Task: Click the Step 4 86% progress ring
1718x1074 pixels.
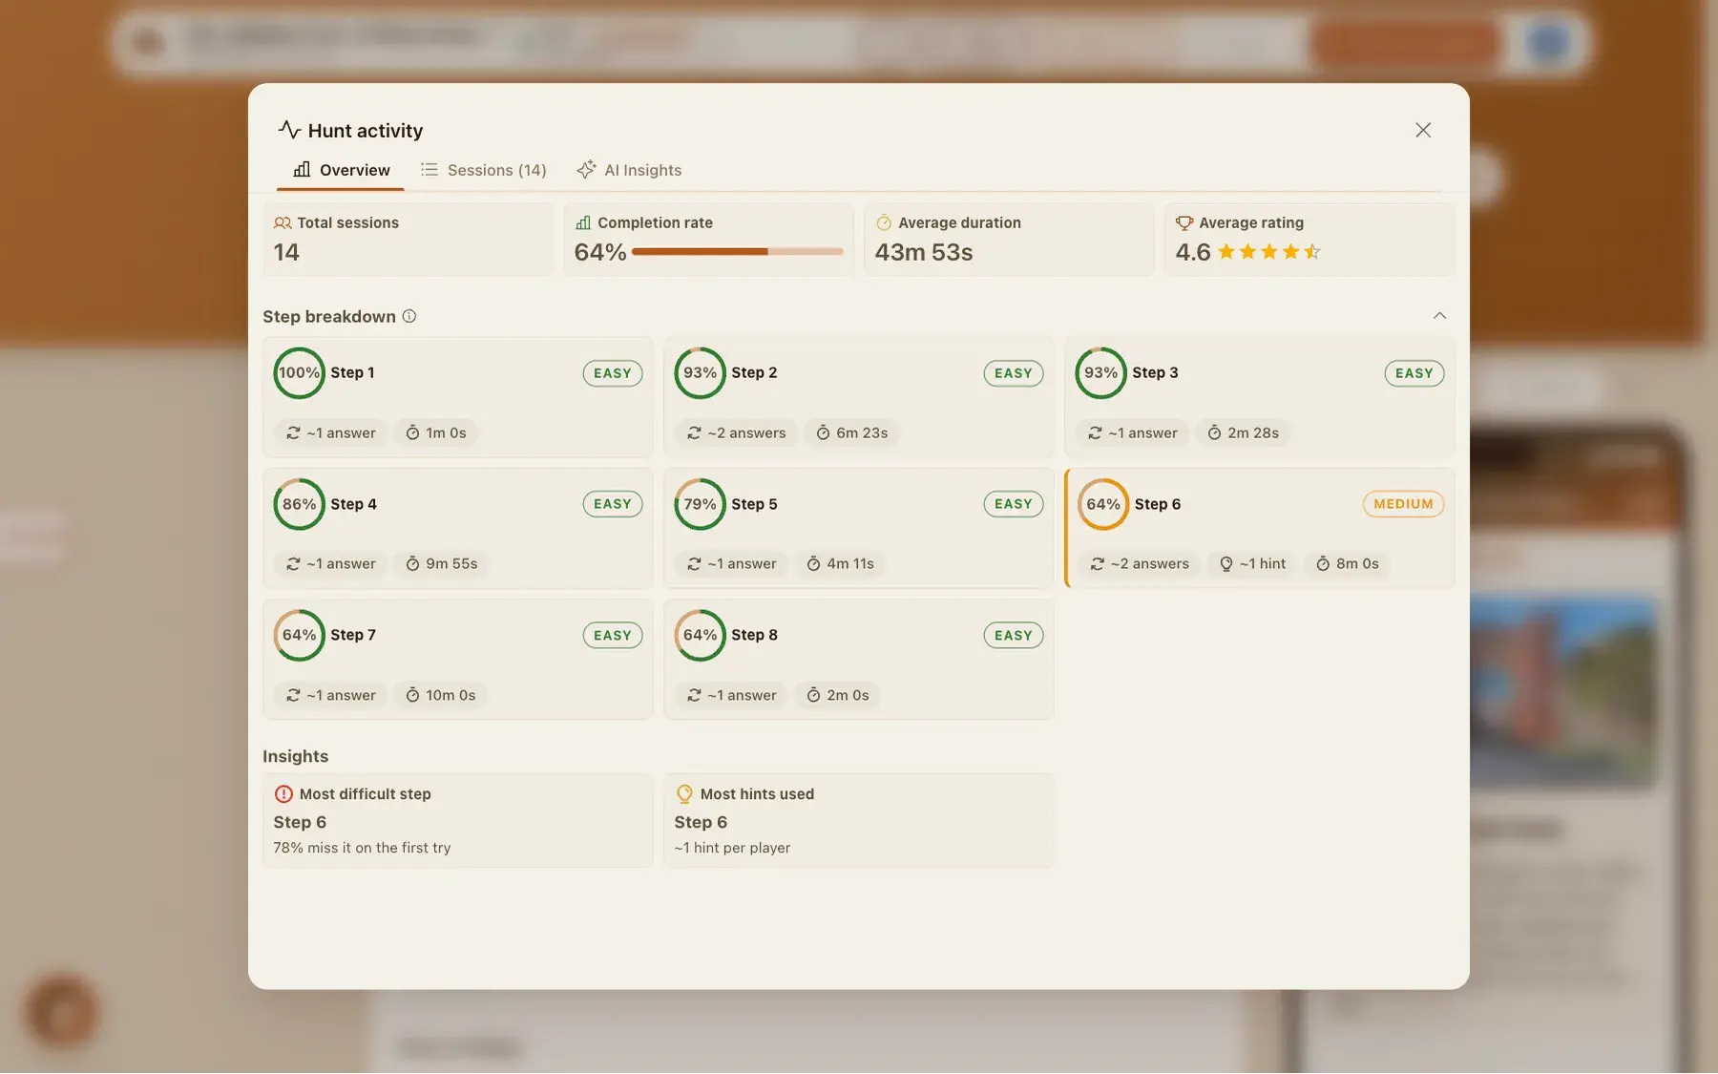Action: click(299, 504)
